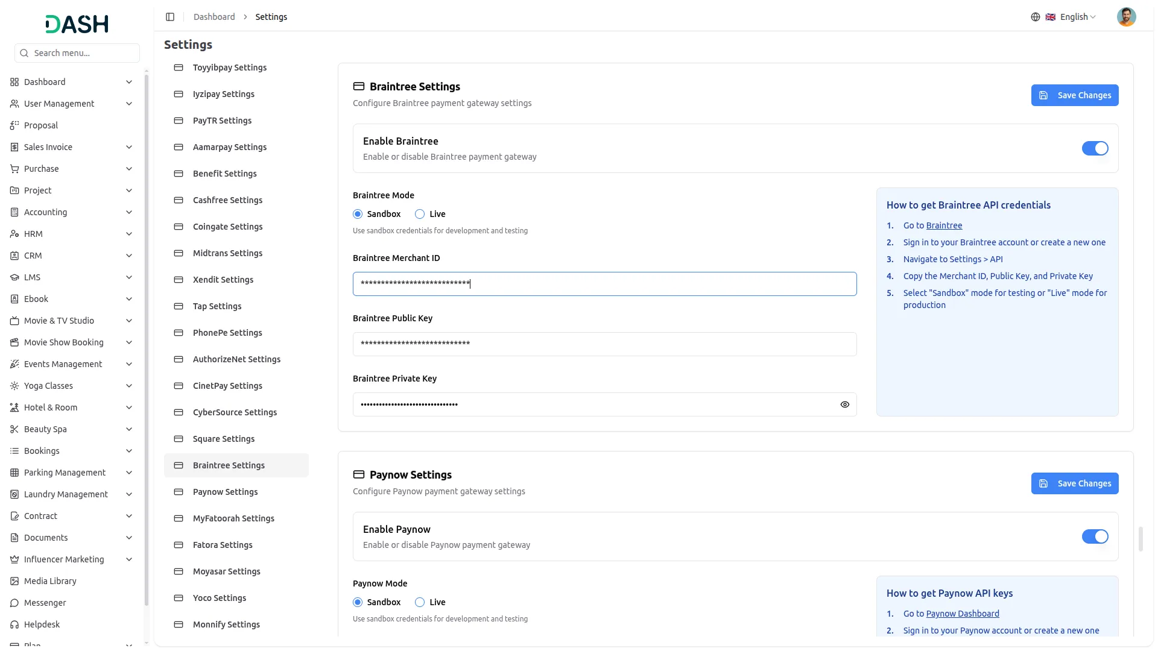Click the Sales Invoice icon

coord(14,147)
